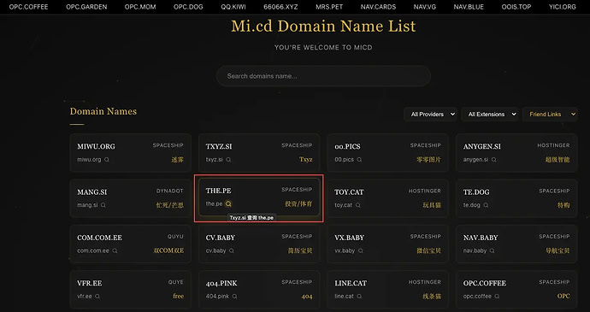Click the OPC.COFFEE card title in the grid

coord(485,283)
